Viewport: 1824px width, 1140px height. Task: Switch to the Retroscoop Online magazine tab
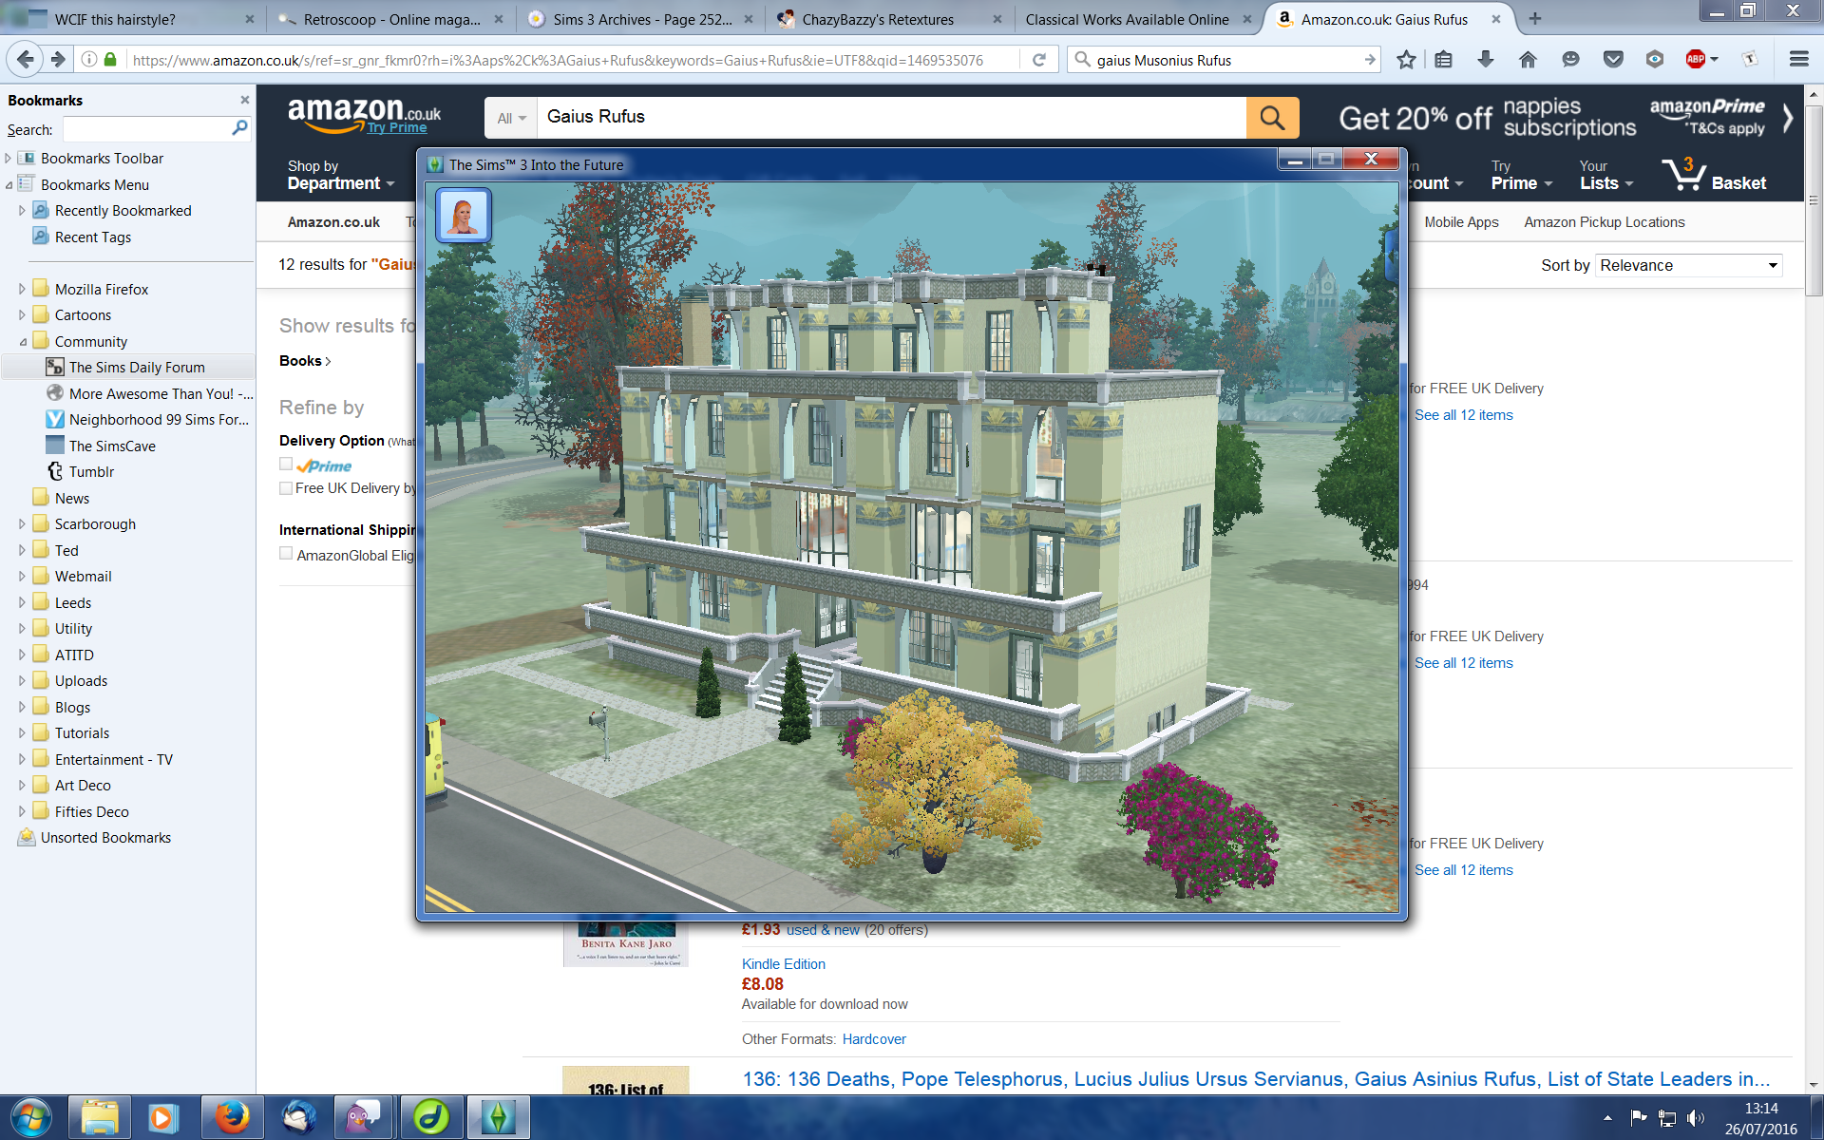point(390,19)
